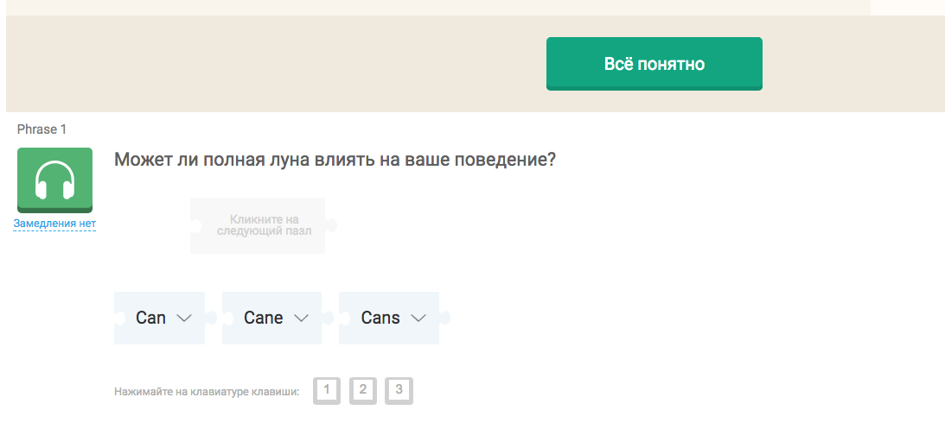Expand the chevron on the Cans piece
Screen dimensions: 945x429
click(x=418, y=319)
